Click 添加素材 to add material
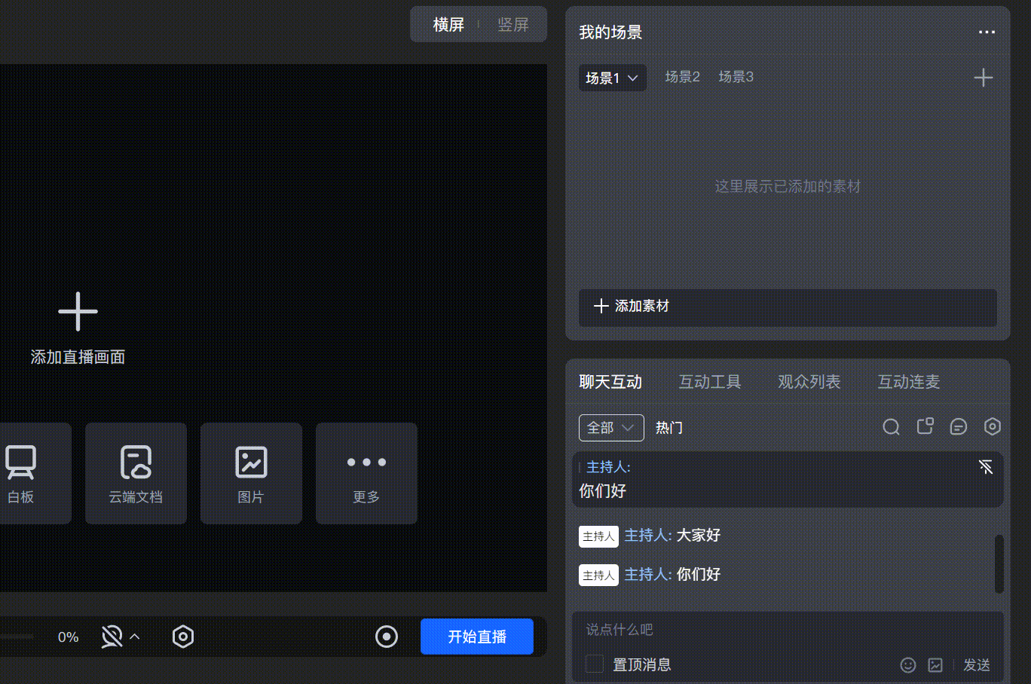This screenshot has height=684, width=1031. 787,307
